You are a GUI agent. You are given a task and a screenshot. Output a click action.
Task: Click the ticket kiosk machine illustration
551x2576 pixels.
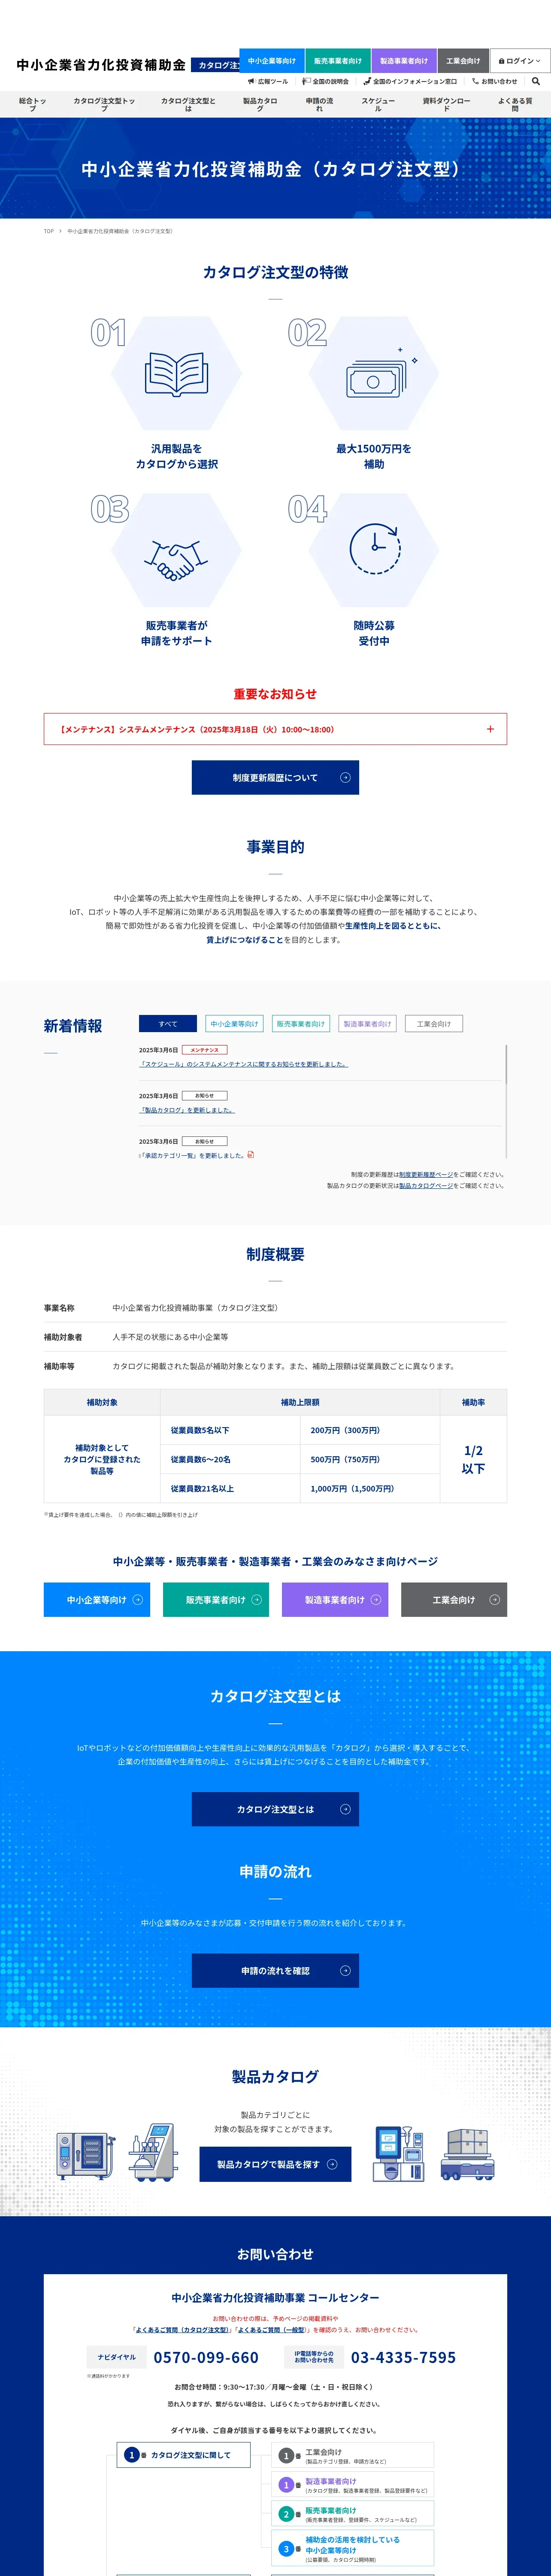pos(399,2153)
